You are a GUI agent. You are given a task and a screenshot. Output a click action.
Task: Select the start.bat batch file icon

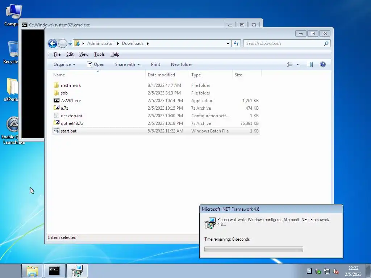(x=56, y=131)
